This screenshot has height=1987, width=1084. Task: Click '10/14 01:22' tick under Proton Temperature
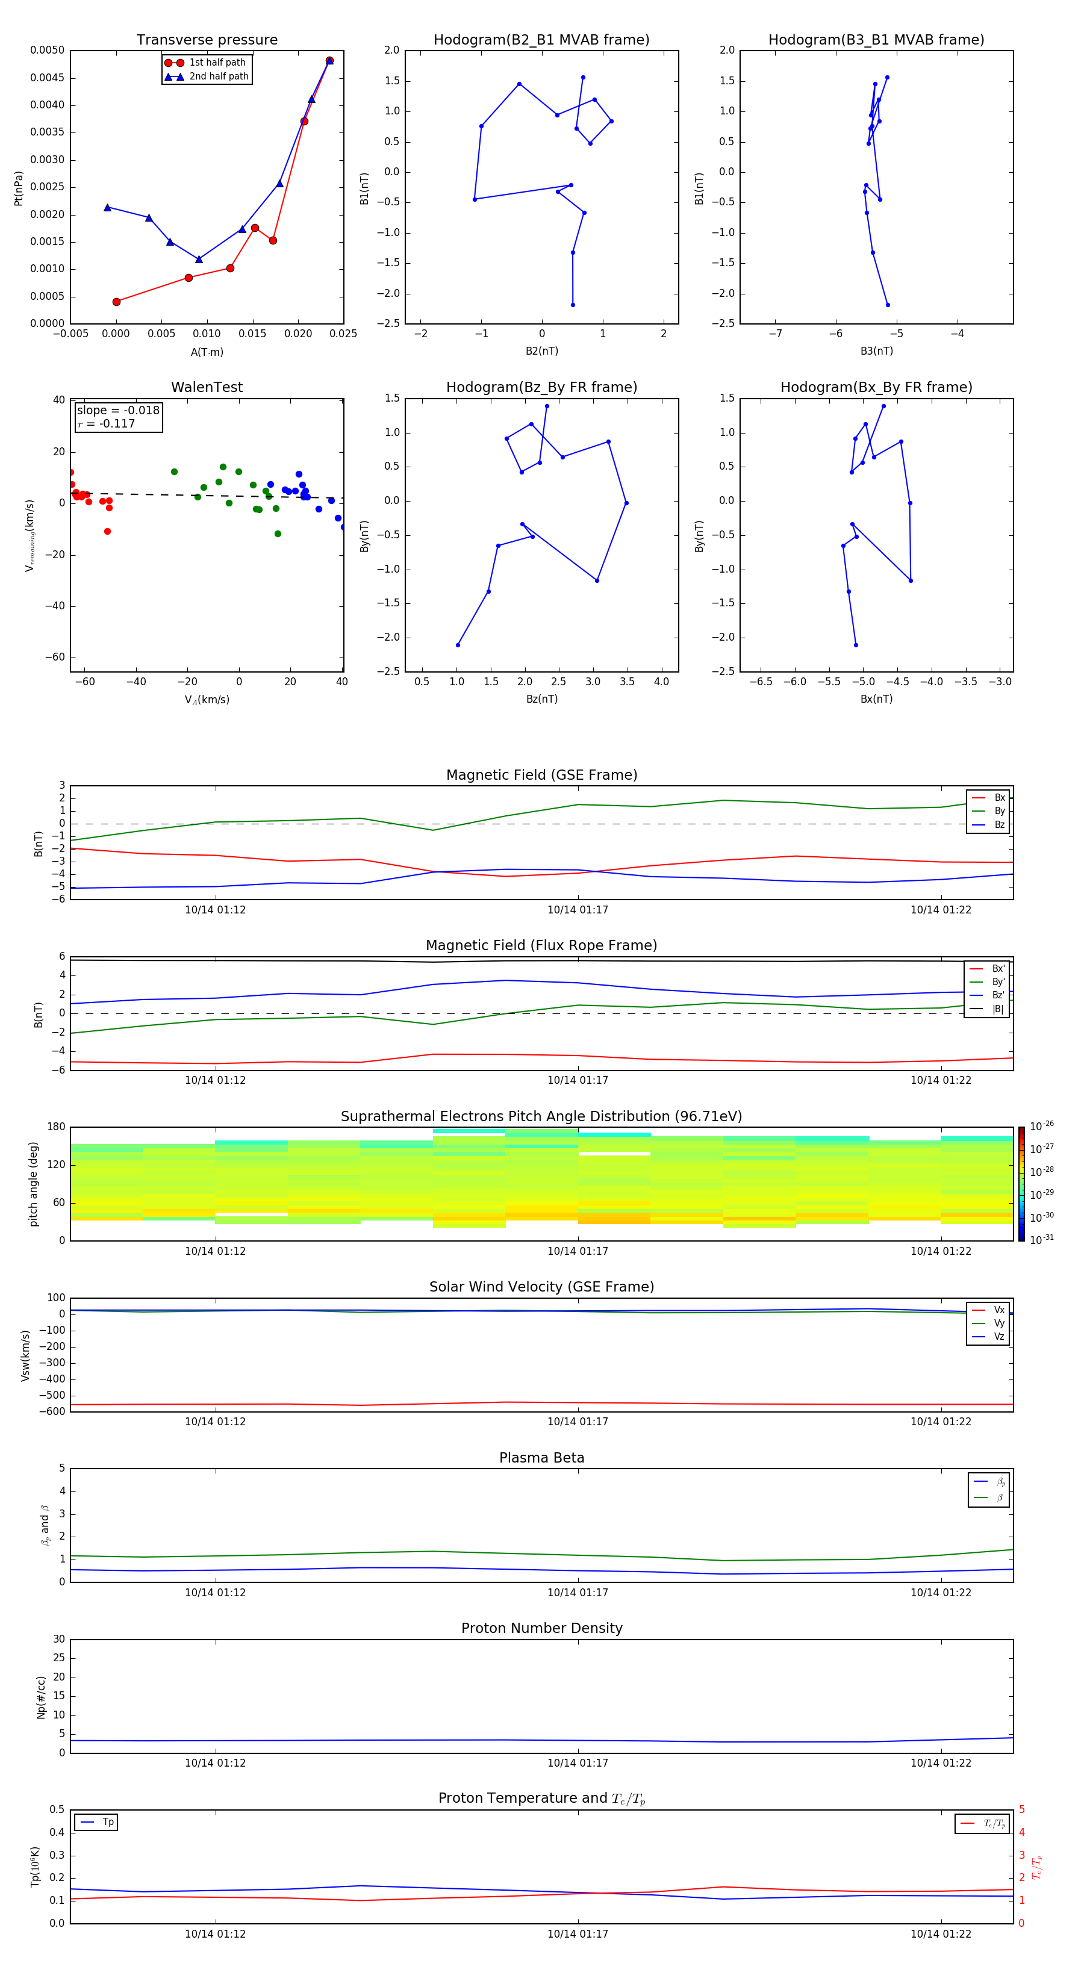point(941,1934)
